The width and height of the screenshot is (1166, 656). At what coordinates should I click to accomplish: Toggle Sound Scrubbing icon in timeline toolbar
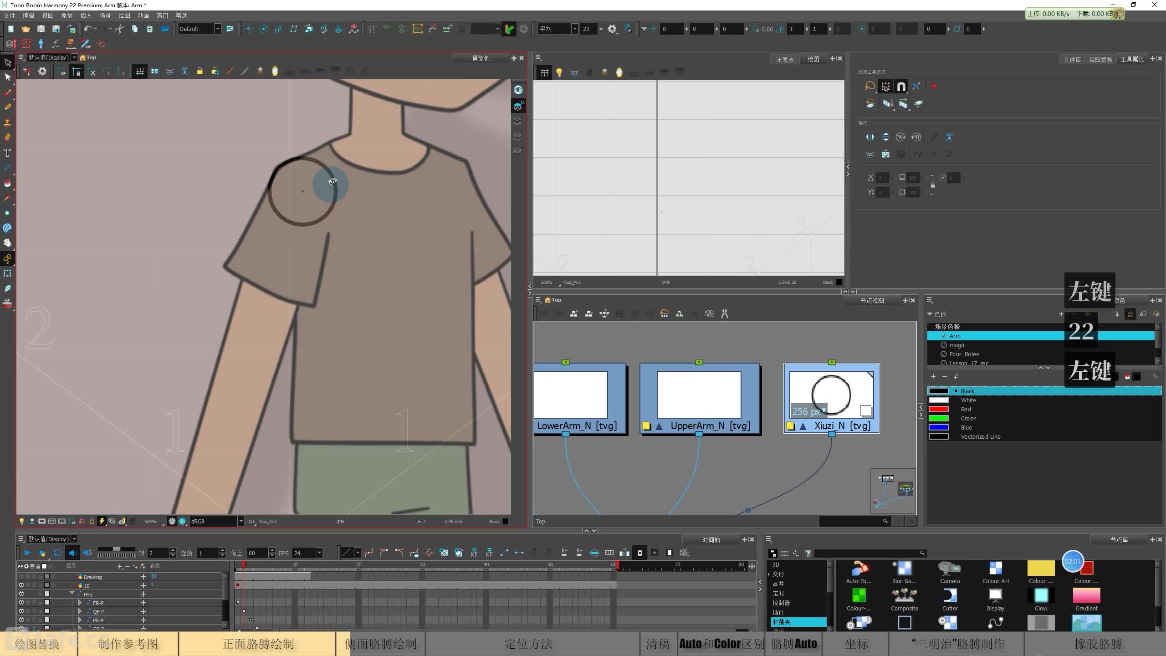point(88,553)
